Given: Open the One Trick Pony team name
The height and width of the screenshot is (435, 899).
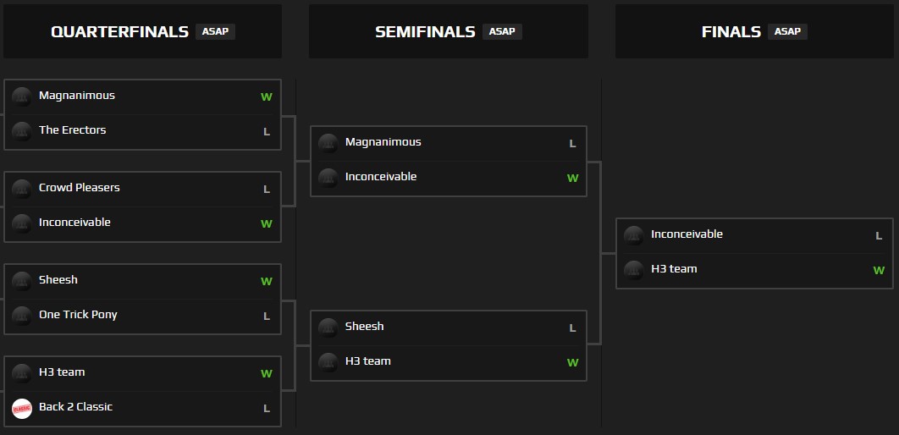Looking at the screenshot, I should (x=78, y=315).
